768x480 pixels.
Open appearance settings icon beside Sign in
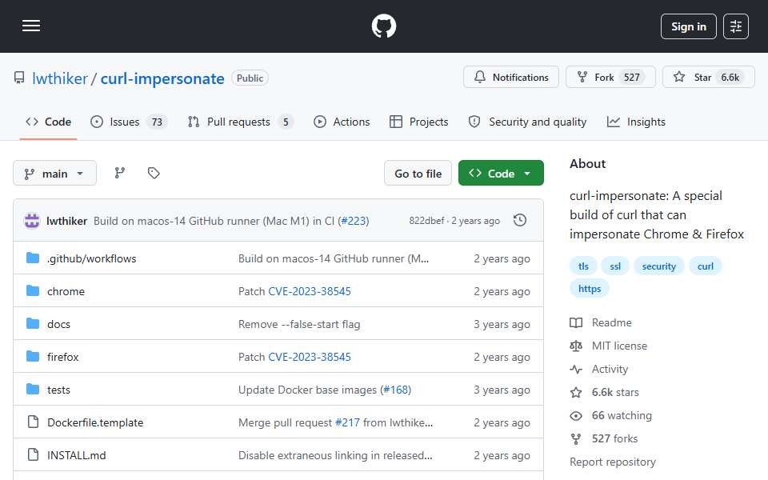click(x=736, y=26)
